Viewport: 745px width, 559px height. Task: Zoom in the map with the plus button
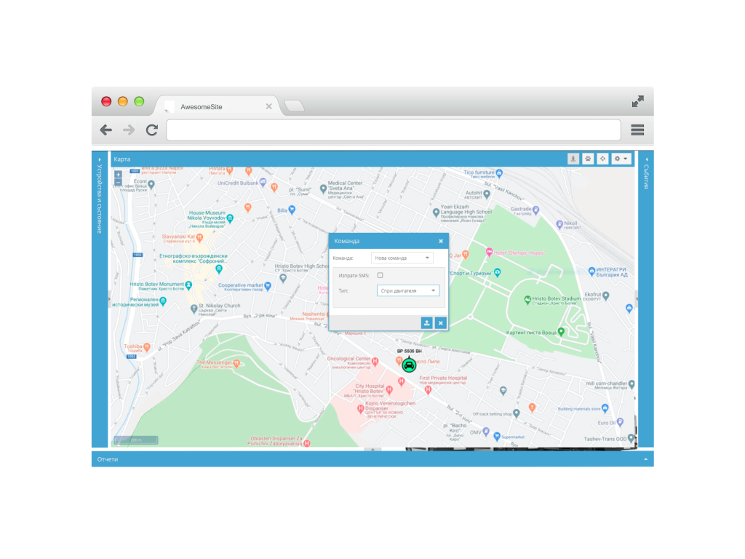pos(119,175)
